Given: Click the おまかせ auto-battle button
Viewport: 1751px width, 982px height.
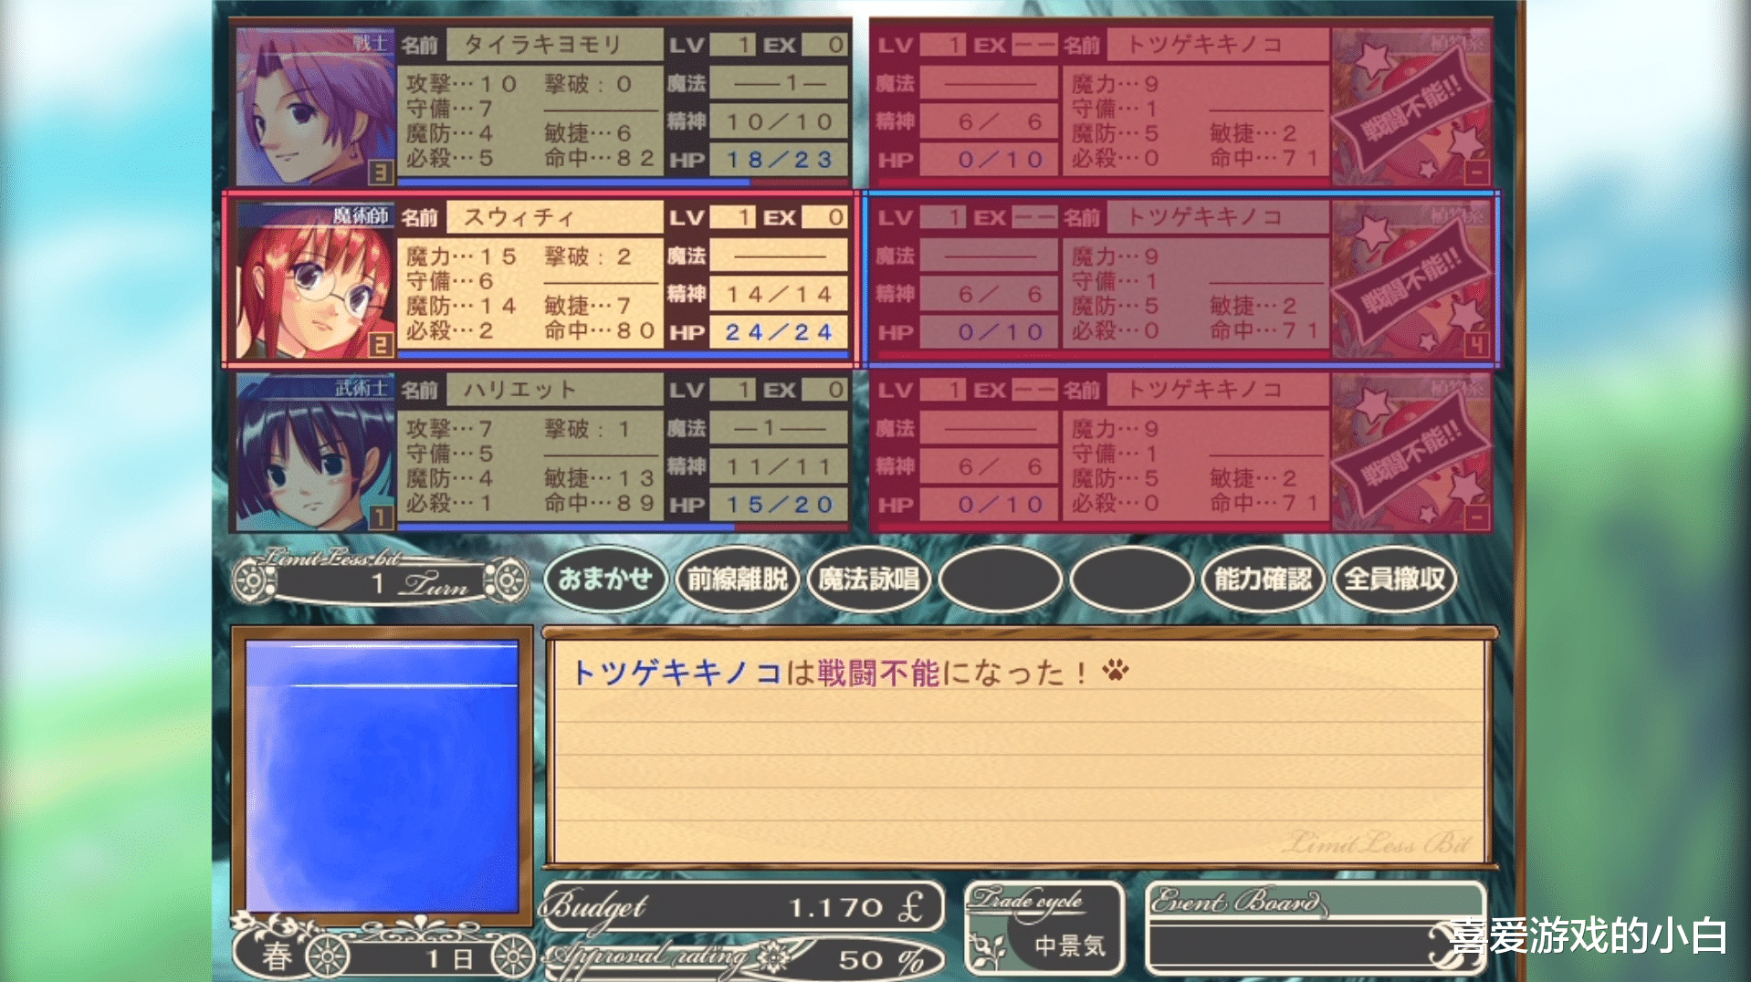Looking at the screenshot, I should [604, 579].
